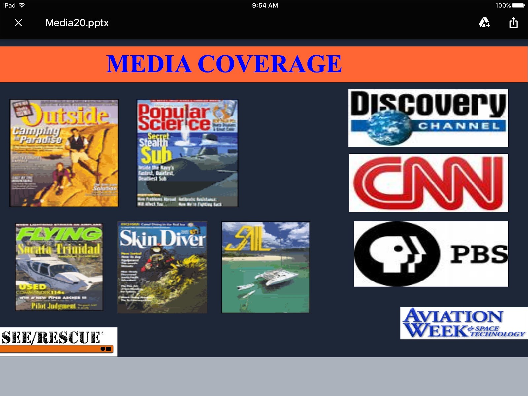
Task: Tap the SEE/RESCUE logo
Action: pyautogui.click(x=58, y=342)
